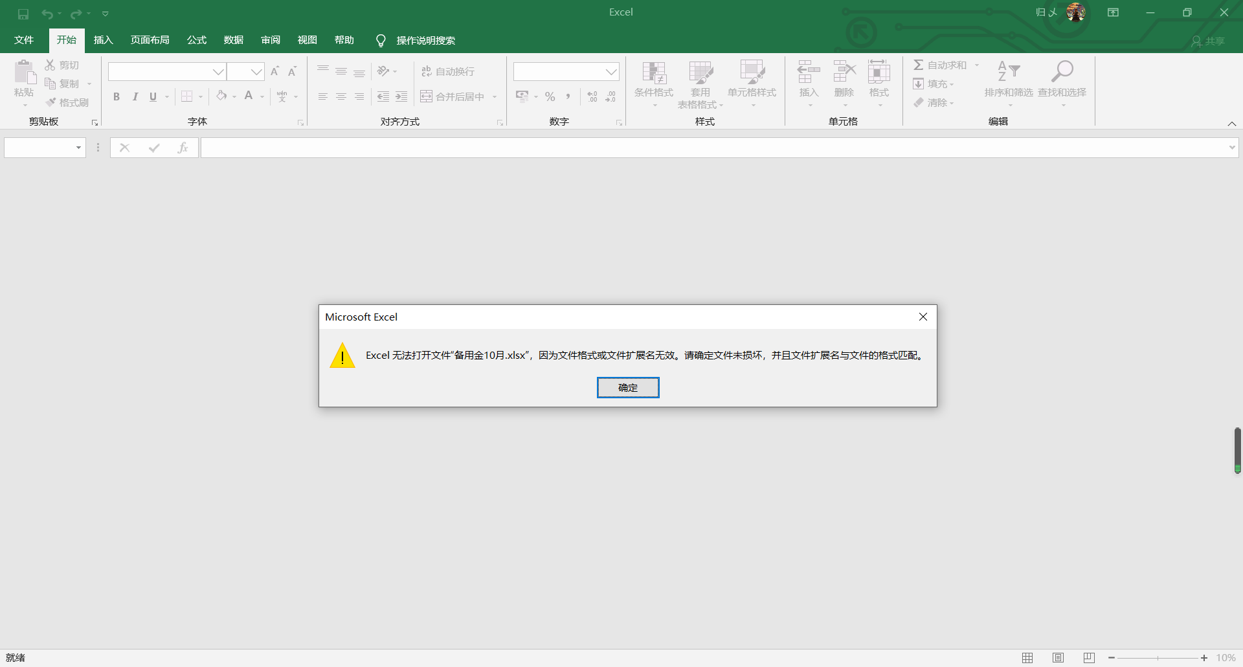
Task: Switch to Page Layout view in status bar
Action: (x=1058, y=658)
